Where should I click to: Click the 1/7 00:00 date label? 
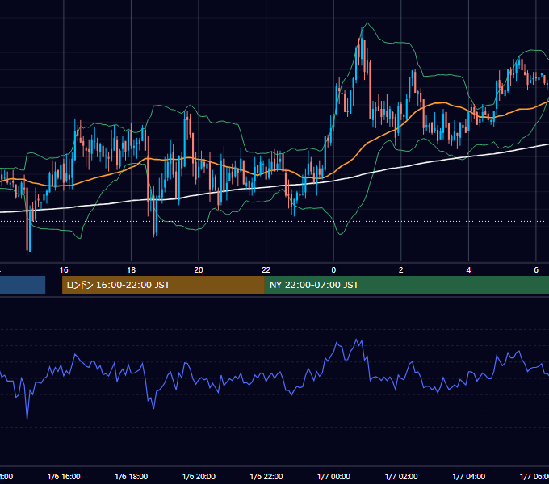coord(333,476)
